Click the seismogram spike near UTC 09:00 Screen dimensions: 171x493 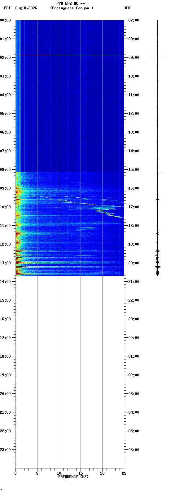(x=158, y=55)
